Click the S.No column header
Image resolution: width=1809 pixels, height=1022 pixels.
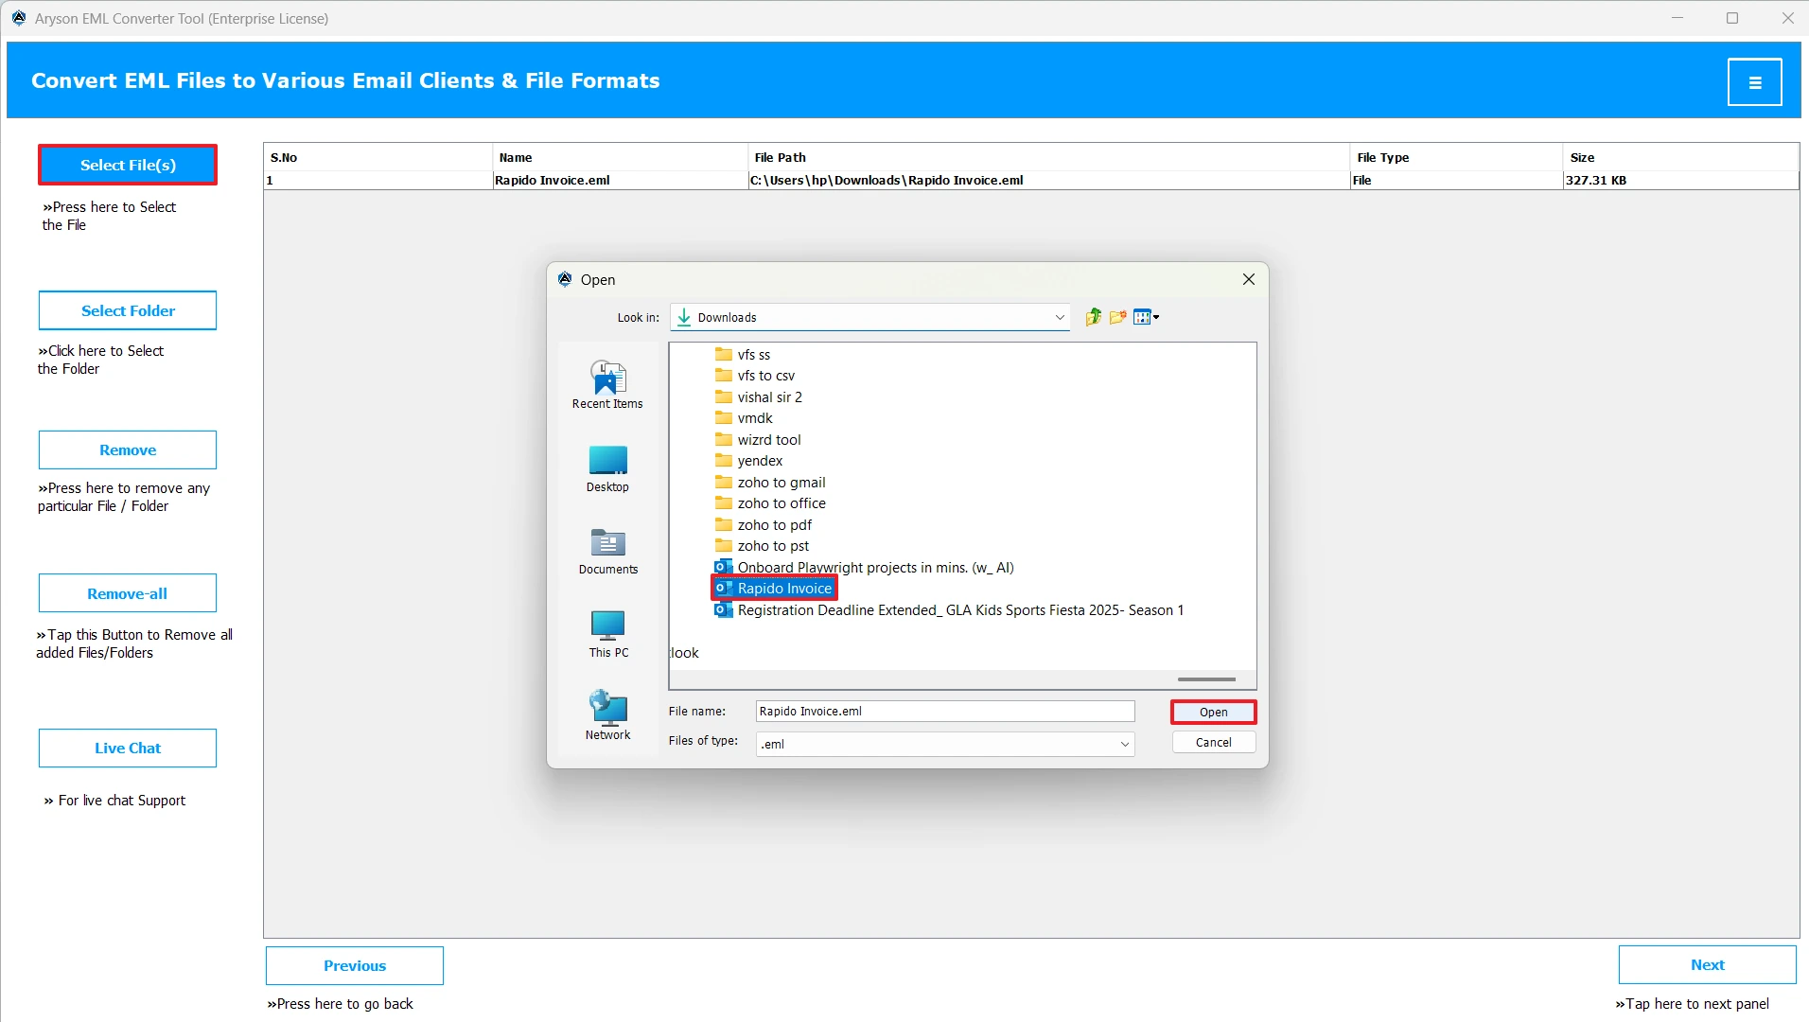(378, 158)
